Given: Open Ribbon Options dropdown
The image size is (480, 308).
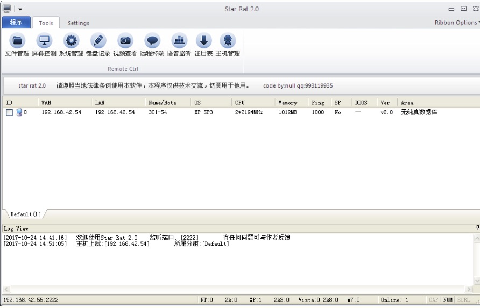Looking at the screenshot, I should pyautogui.click(x=457, y=23).
